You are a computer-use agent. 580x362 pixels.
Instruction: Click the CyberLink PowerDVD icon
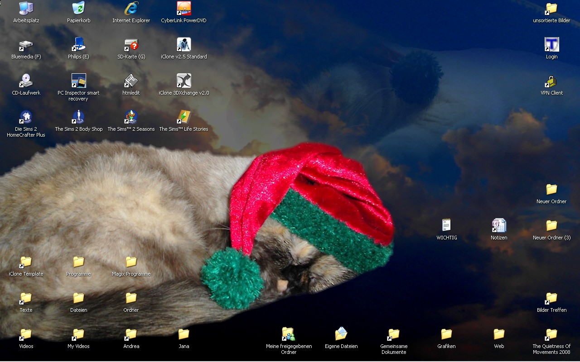click(184, 9)
